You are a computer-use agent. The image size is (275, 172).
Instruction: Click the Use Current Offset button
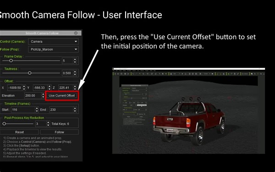click(x=62, y=96)
